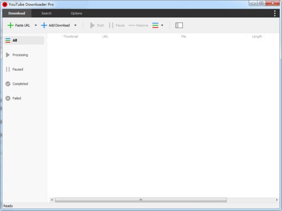Click the Pause bars icon in toolbar
This screenshot has height=211, width=282.
[111, 25]
